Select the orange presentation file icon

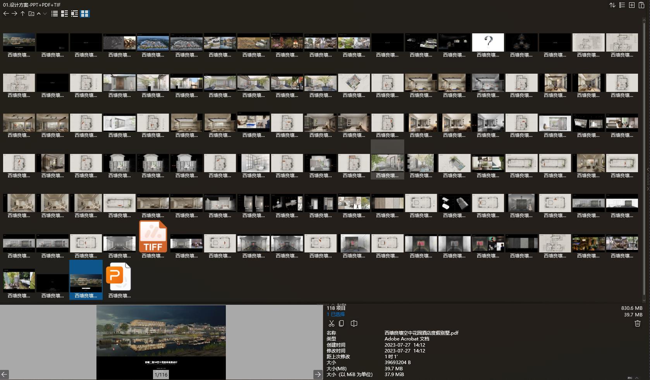click(x=119, y=276)
